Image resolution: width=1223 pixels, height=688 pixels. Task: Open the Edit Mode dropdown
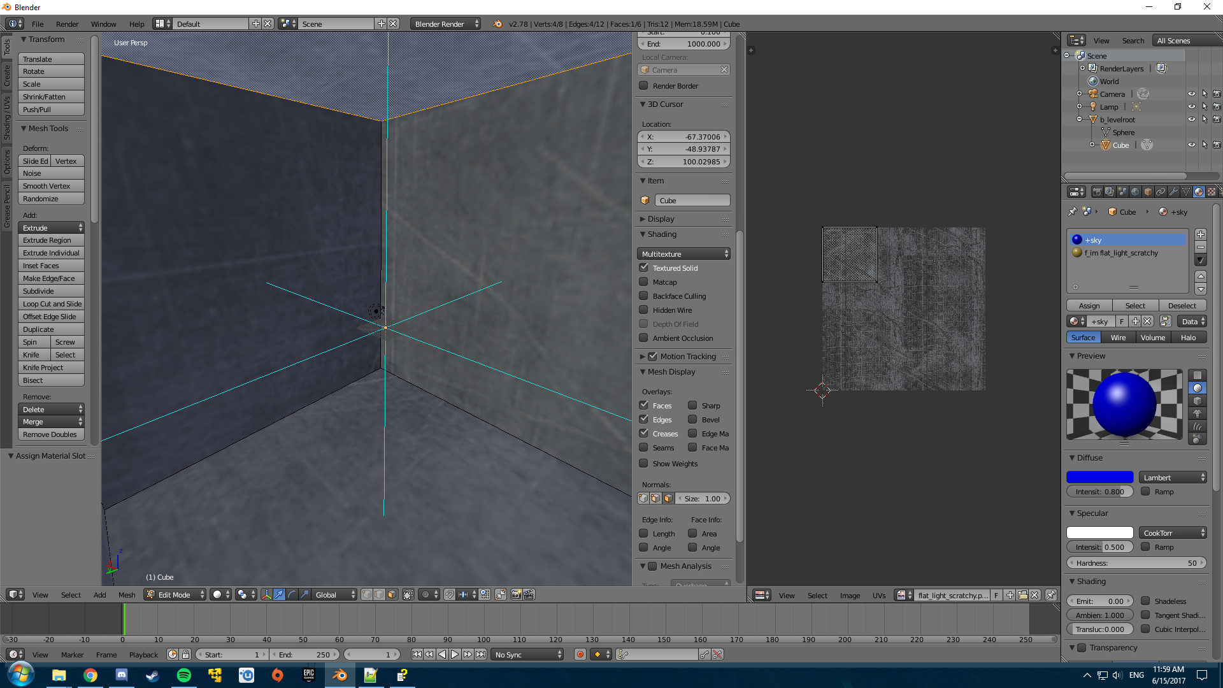click(x=175, y=594)
